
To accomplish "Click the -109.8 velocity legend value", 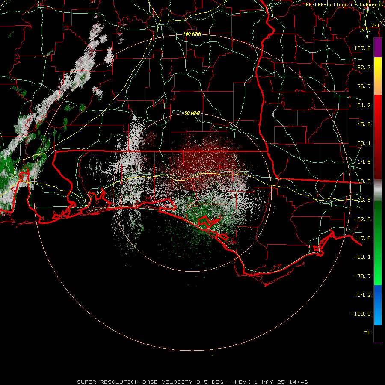I will 361,314.
